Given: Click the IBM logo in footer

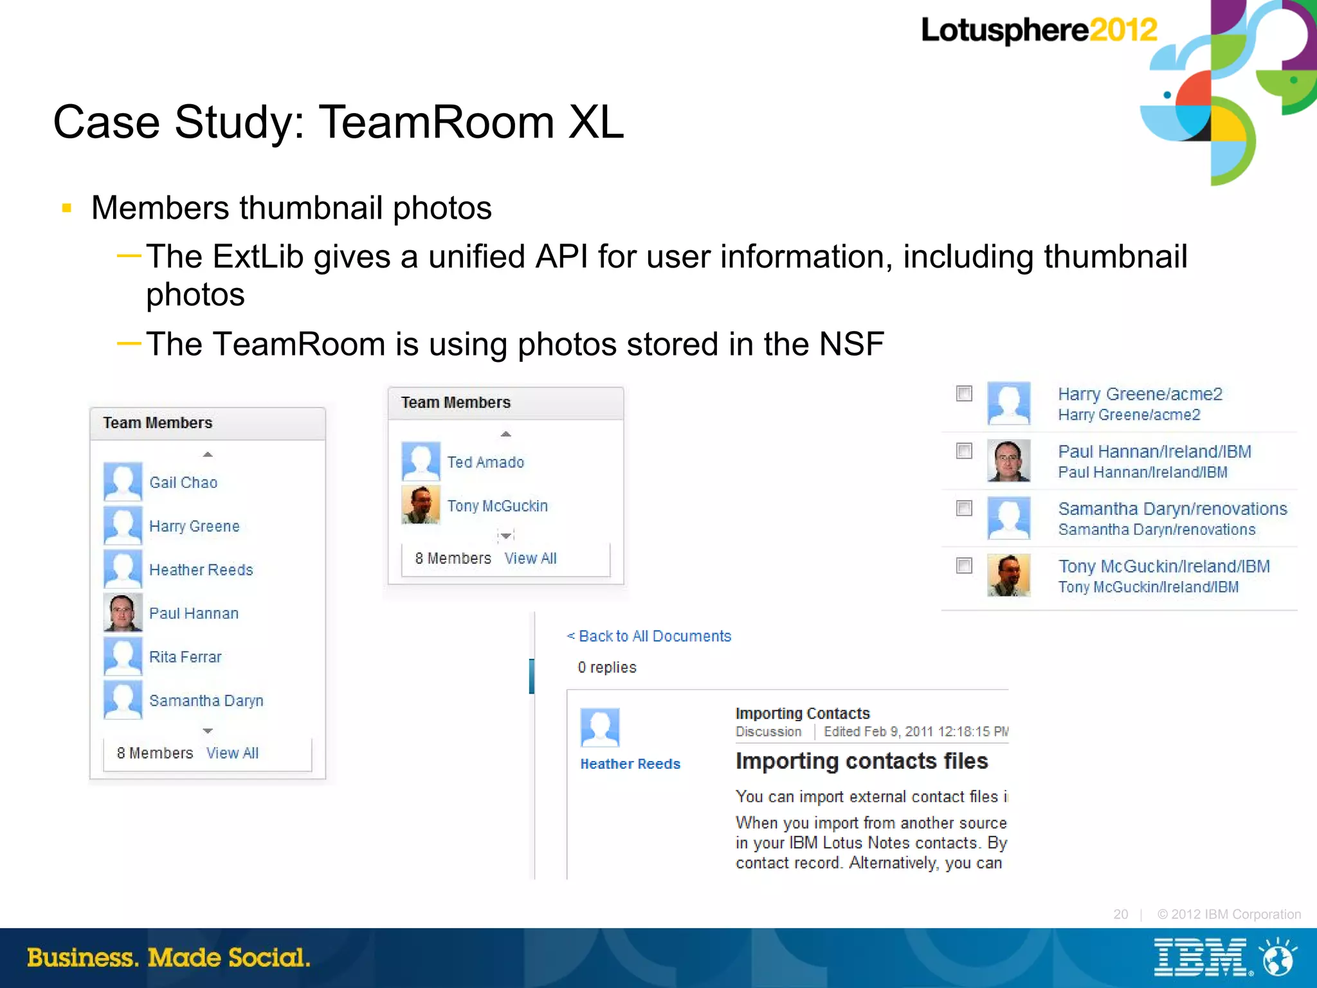Looking at the screenshot, I should pyautogui.click(x=1203, y=957).
